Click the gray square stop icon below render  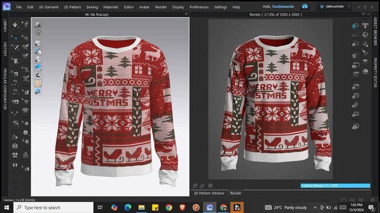point(210,185)
